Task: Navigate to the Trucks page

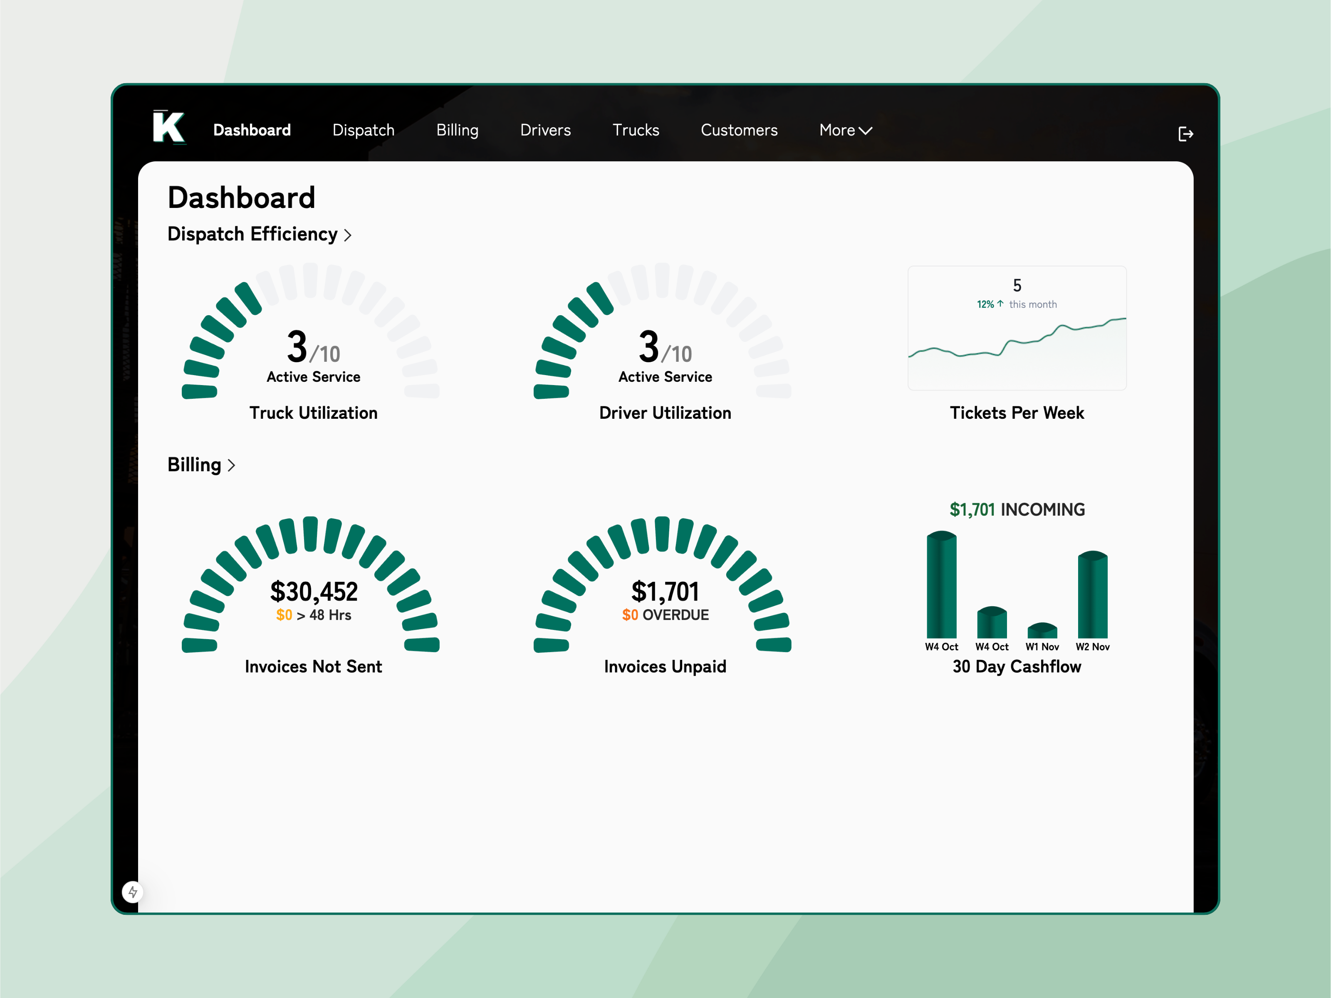Action: click(636, 130)
